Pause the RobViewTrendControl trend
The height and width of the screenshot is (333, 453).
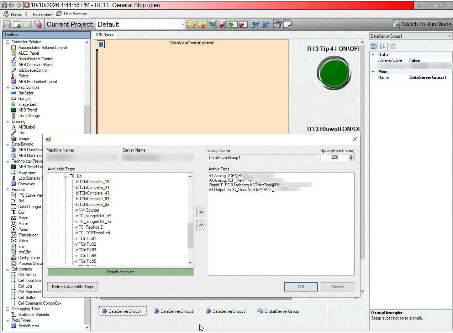[101, 45]
